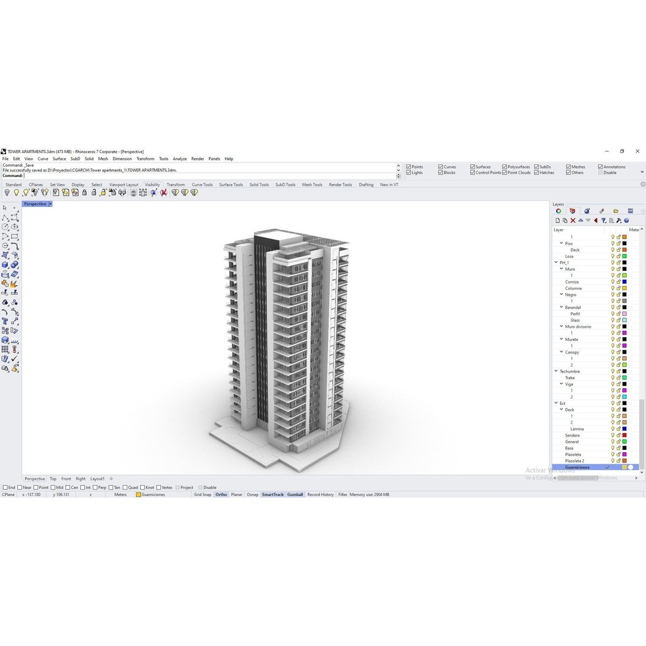Select the Explode tool icon

[x=14, y=284]
